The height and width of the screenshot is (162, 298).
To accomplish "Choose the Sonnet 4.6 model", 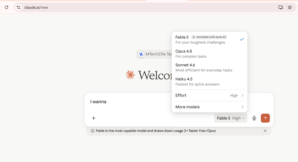I will [x=210, y=67].
